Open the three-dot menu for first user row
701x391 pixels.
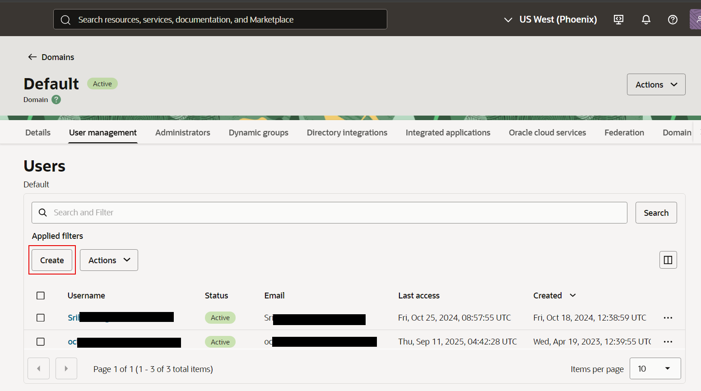668,318
